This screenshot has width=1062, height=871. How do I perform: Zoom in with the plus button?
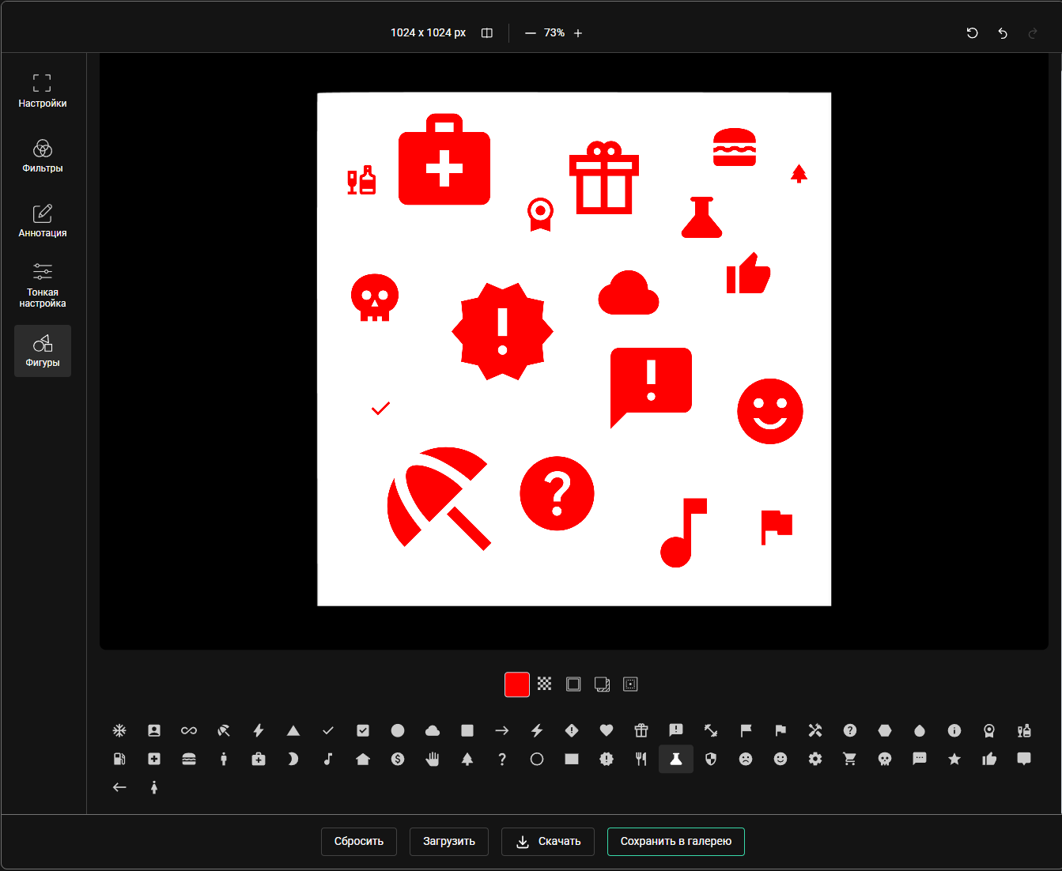(578, 33)
